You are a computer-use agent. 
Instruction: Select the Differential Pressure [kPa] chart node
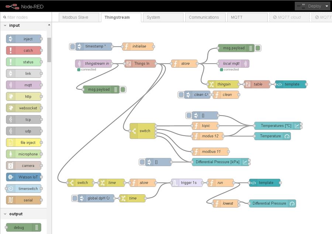pos(221,162)
